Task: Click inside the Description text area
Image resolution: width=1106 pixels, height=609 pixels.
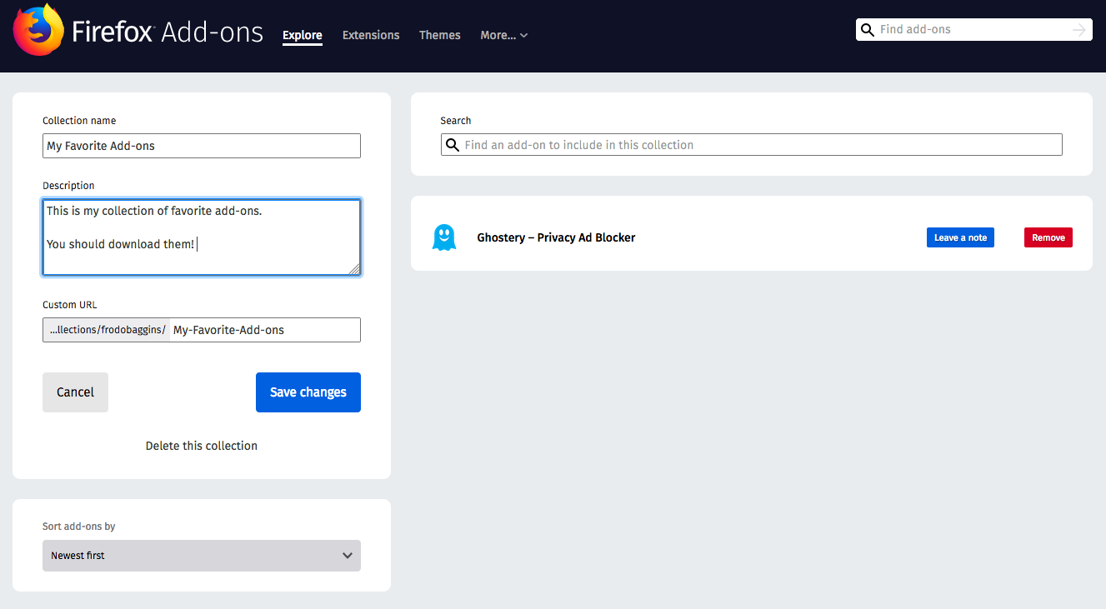Action: 202,237
